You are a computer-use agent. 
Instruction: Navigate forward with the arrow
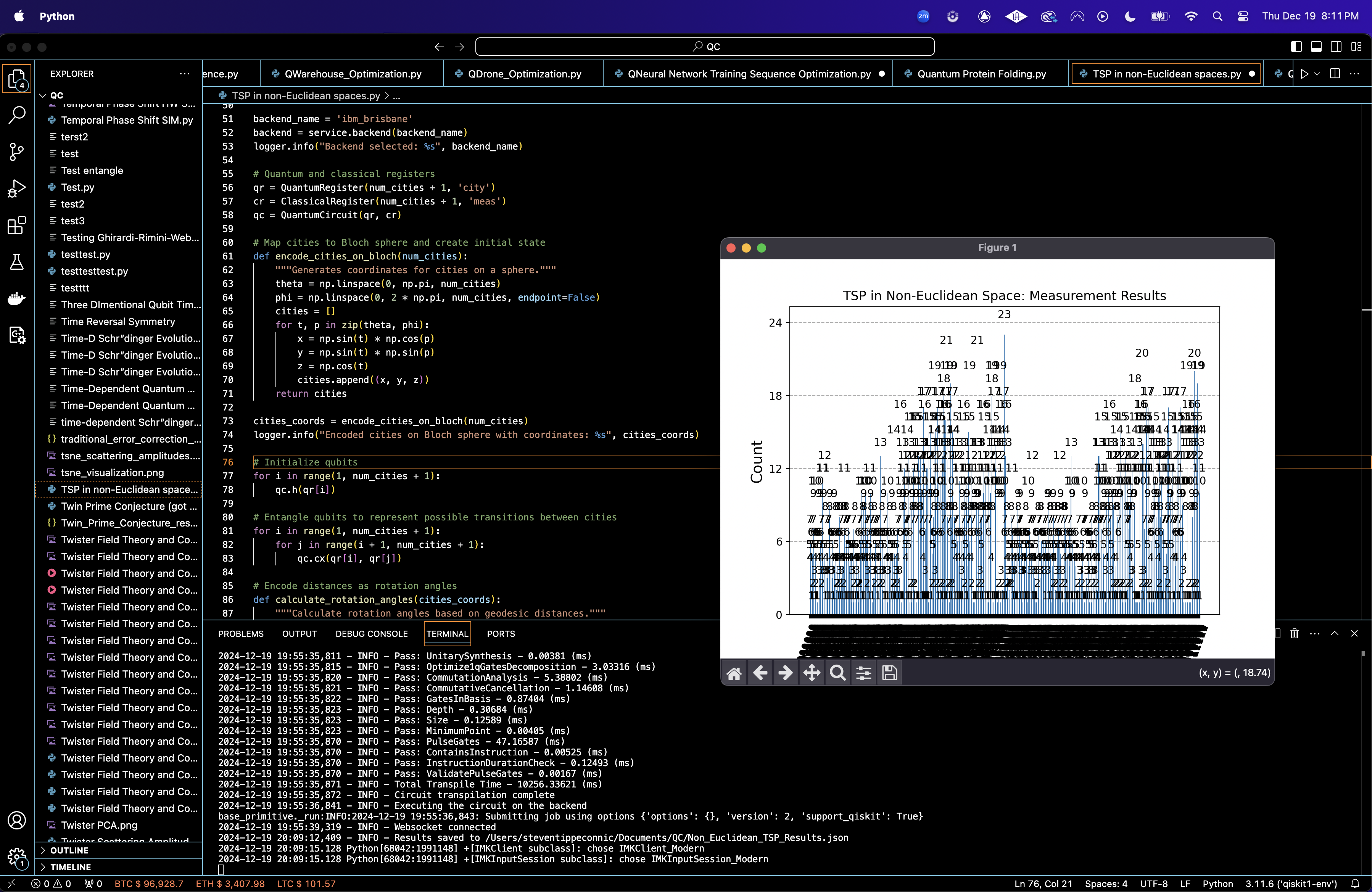[459, 47]
